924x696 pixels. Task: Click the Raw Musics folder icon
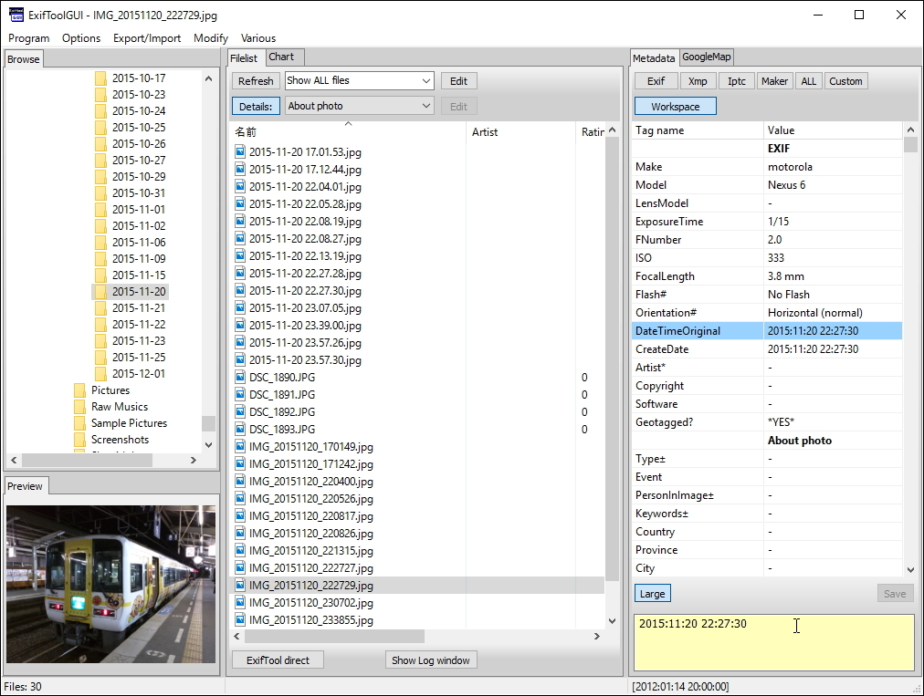pos(80,407)
